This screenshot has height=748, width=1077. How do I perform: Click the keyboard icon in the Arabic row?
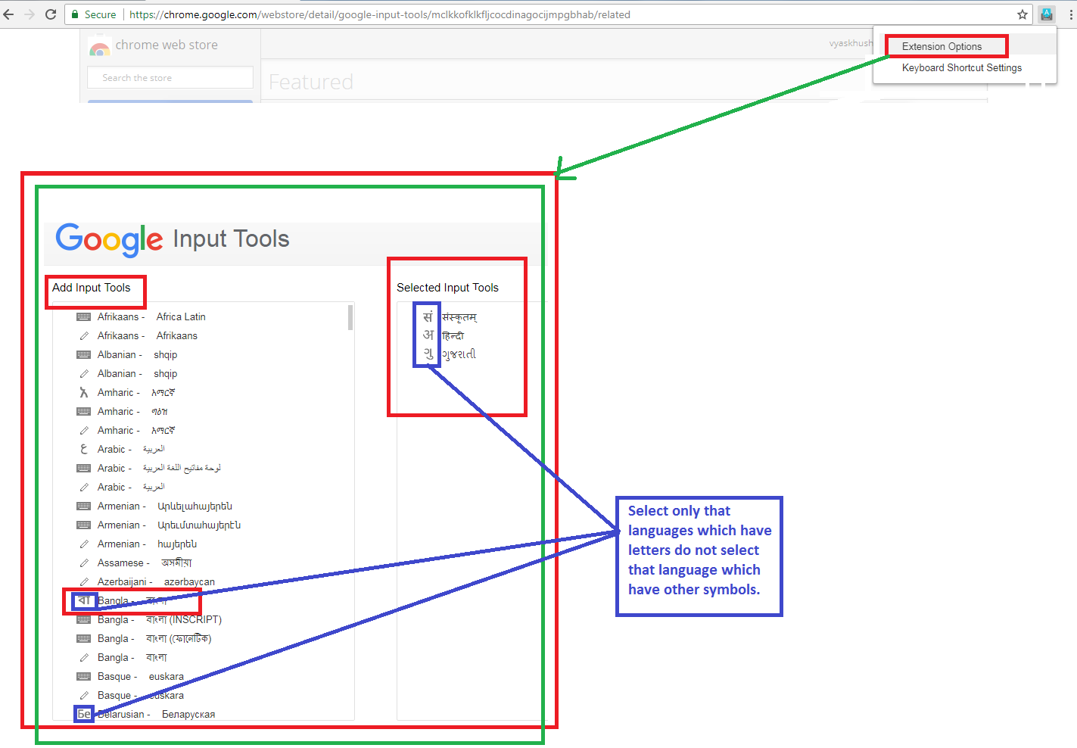[84, 469]
